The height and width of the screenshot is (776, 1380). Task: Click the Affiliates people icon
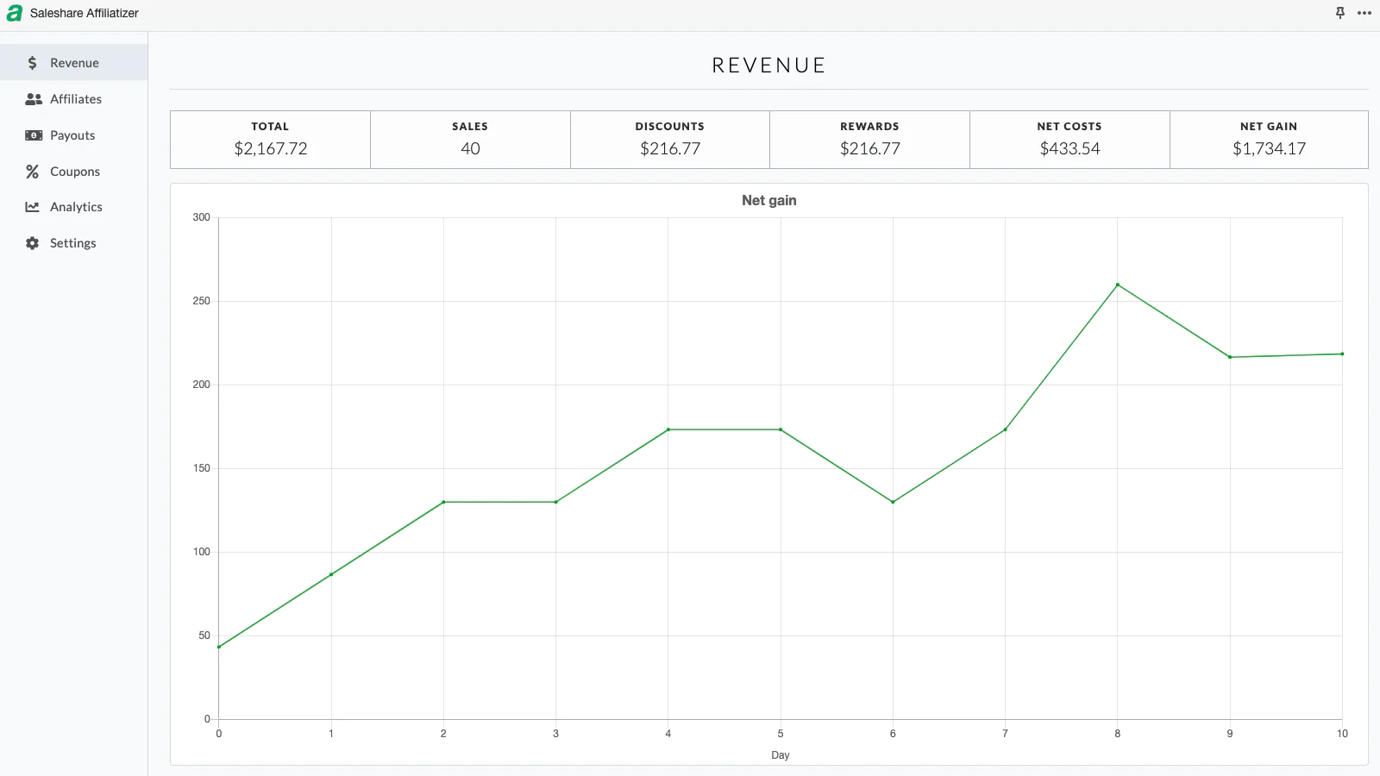(x=34, y=99)
